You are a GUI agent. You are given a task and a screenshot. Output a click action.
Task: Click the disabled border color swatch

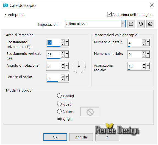90,112
